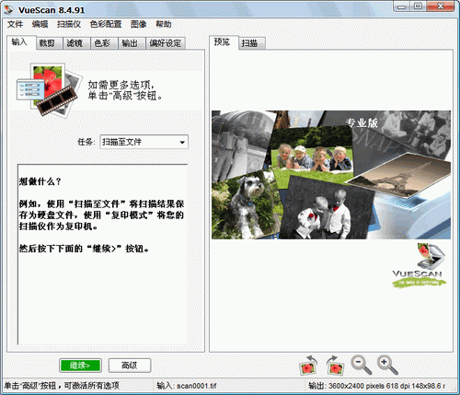Open the 扫描仪 menu
The image size is (460, 395).
click(x=69, y=24)
